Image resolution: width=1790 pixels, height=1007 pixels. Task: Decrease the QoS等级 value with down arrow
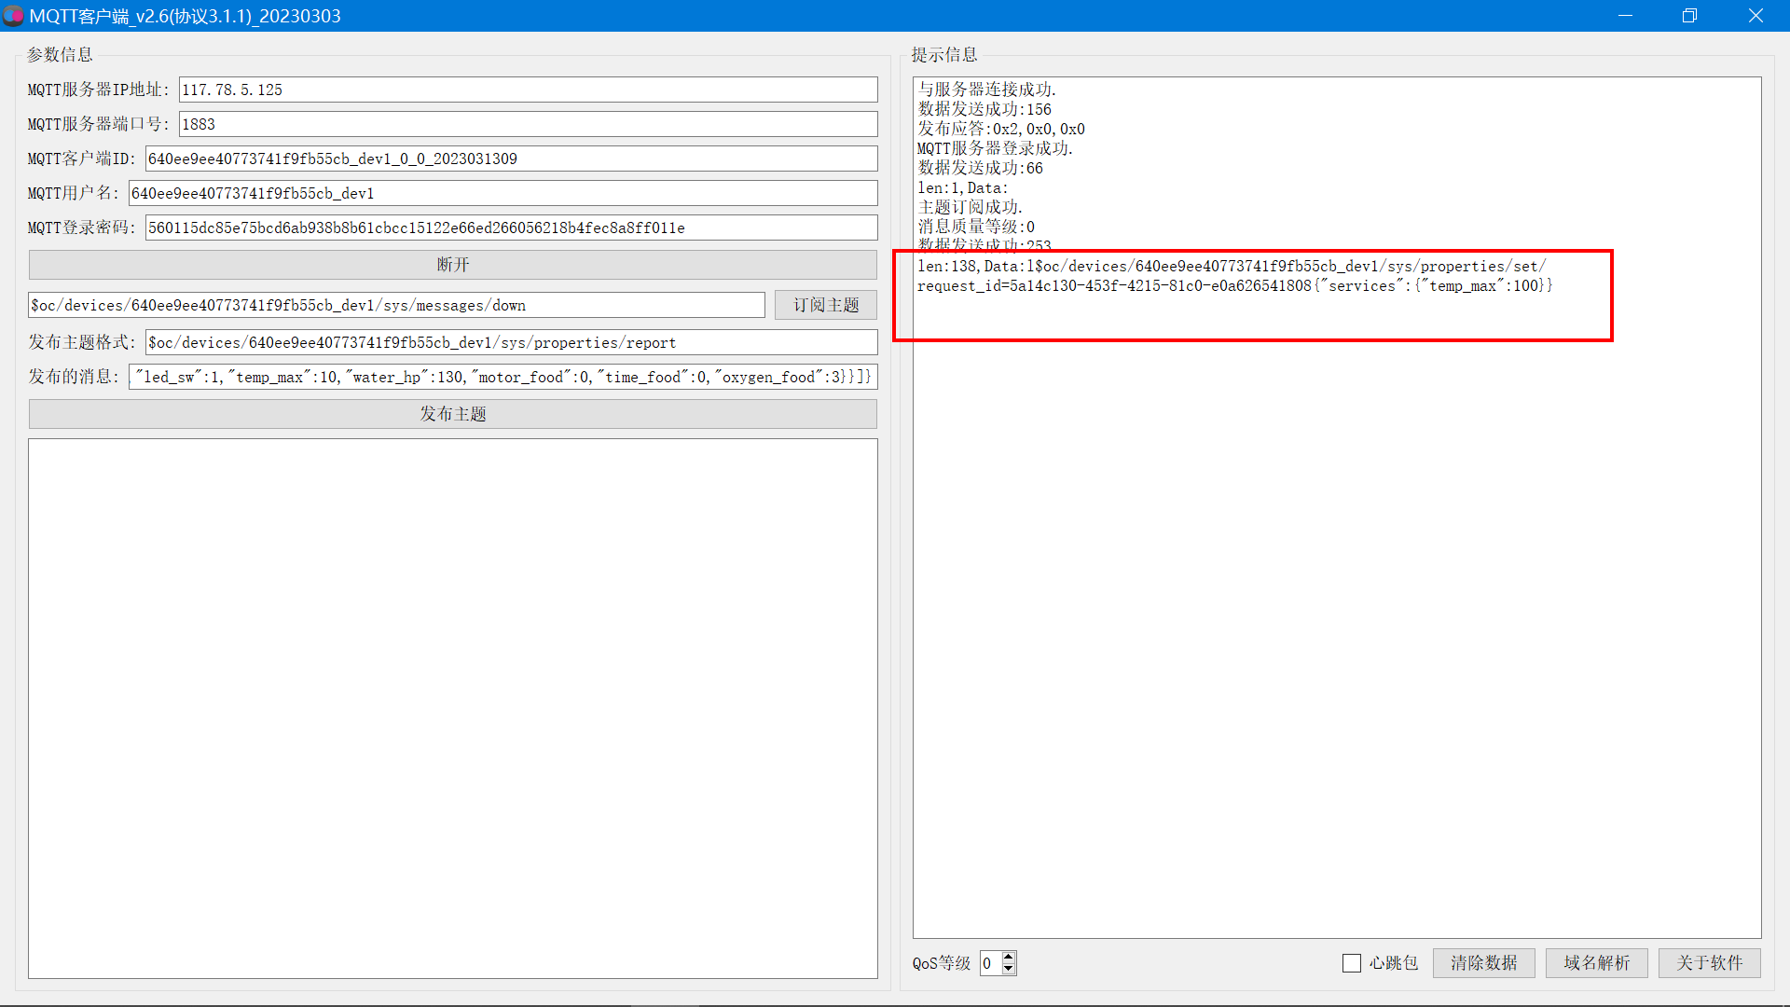point(1009,970)
